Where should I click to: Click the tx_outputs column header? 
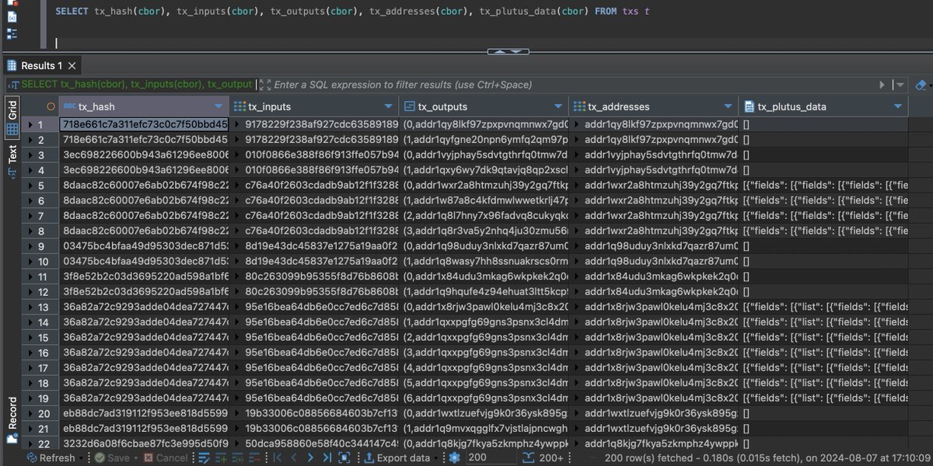484,106
